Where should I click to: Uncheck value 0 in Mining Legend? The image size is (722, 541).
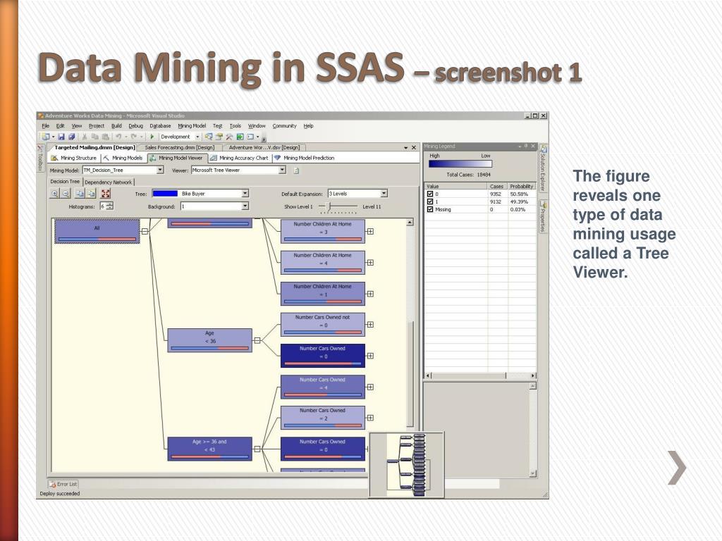pyautogui.click(x=430, y=194)
